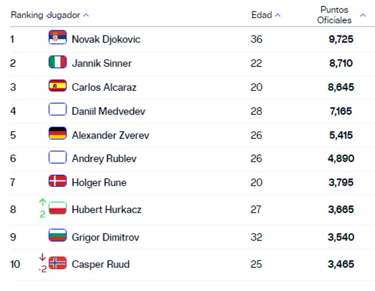
Task: Click the green up arrow for Hurkacz
Action: (x=43, y=203)
